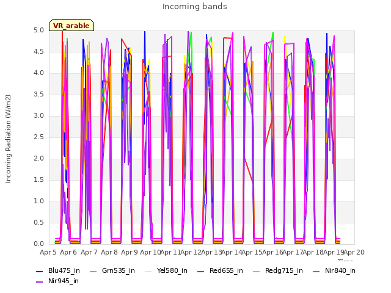Click the green Grn535_in legend swatch
Viewport: 391px width, 293px height.
click(93, 271)
